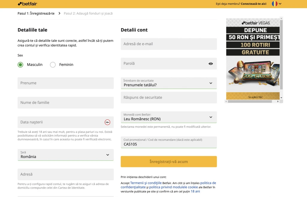Click the Adresă de e-mail field
307x197 pixels.
tap(168, 44)
